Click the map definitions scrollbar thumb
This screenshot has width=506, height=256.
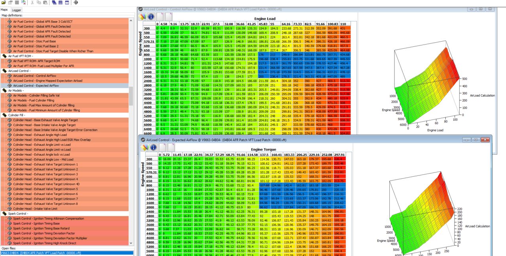[131, 96]
